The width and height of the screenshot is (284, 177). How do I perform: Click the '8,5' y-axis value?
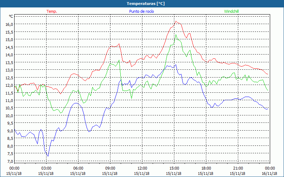click(x=10, y=138)
